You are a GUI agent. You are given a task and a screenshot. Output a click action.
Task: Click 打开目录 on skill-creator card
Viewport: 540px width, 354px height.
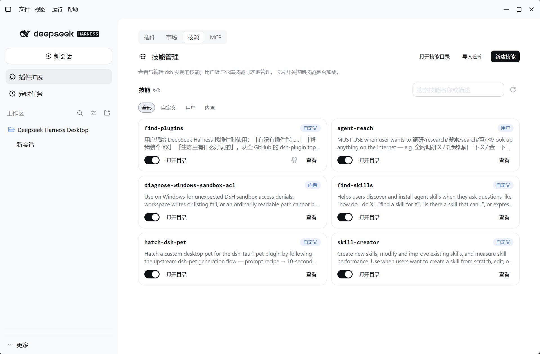pos(369,274)
